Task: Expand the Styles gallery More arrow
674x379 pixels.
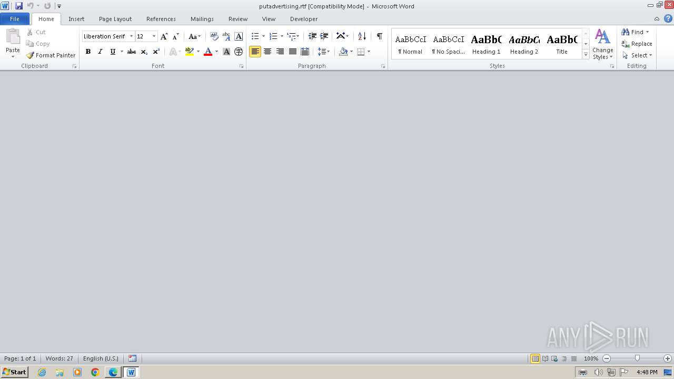Action: tap(586, 55)
